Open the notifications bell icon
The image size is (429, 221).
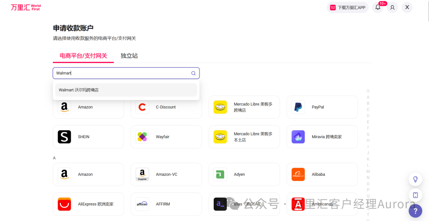point(378,8)
